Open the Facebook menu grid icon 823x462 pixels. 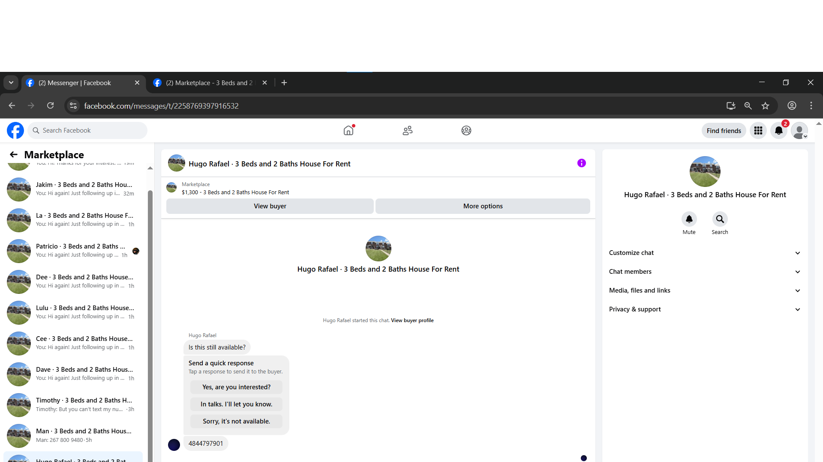(758, 130)
